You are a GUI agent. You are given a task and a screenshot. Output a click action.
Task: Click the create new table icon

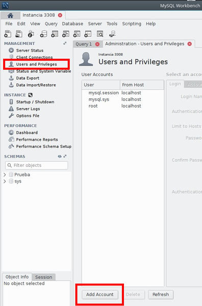click(x=55, y=34)
